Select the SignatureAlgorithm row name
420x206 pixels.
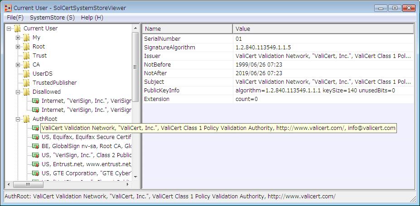(169, 48)
